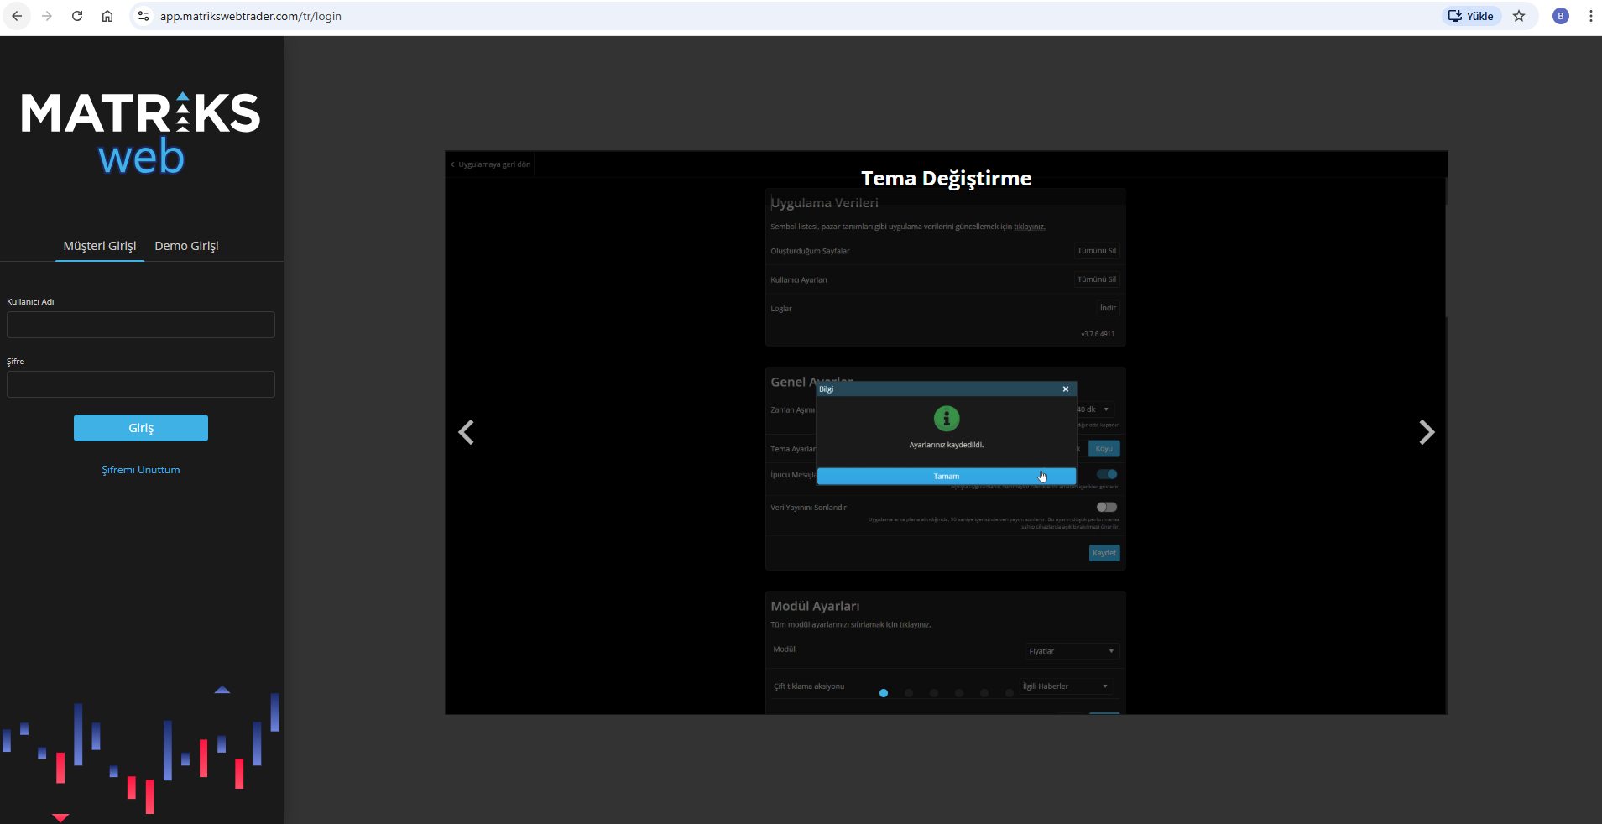Select the first carousel indicator dot
The image size is (1602, 824).
[884, 693]
